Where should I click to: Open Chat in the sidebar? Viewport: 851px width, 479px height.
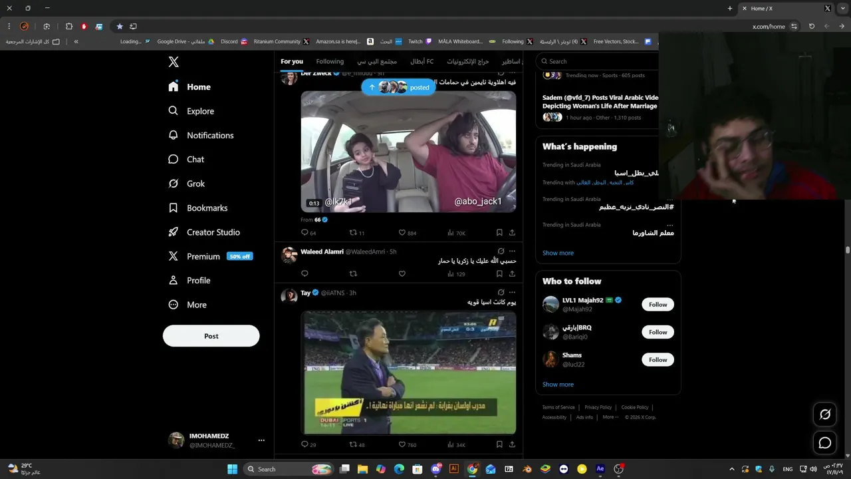(x=187, y=160)
